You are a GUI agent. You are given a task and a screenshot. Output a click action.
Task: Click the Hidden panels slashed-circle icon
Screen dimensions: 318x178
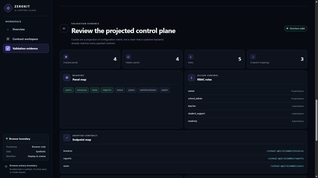(128, 57)
